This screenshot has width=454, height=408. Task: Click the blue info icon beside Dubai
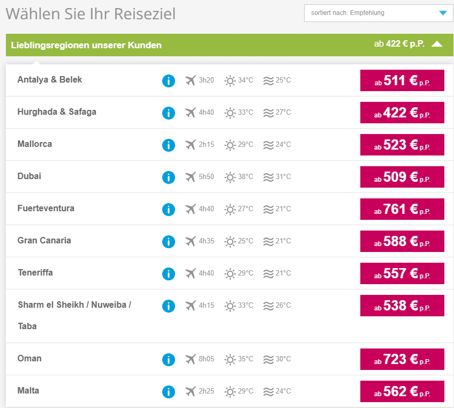coord(169,177)
